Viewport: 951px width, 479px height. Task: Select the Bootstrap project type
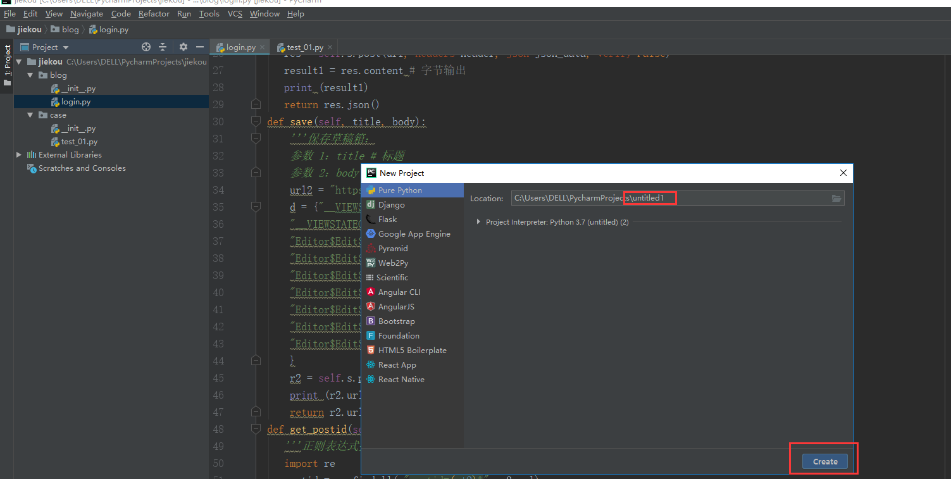(x=412, y=321)
